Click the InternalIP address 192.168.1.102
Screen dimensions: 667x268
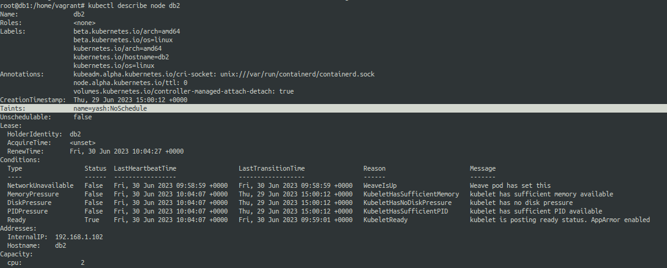[80, 237]
